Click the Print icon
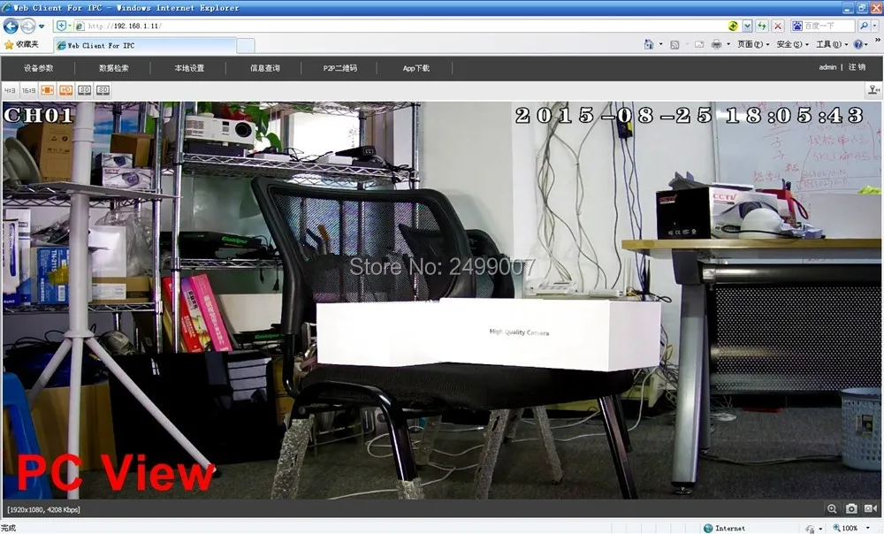This screenshot has width=884, height=534. (x=716, y=44)
